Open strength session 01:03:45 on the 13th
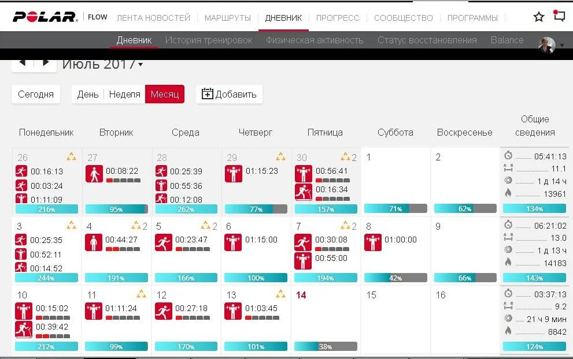The width and height of the screenshot is (573, 359). tap(252, 311)
